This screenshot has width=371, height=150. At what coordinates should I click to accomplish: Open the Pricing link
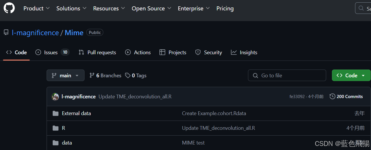tap(225, 8)
